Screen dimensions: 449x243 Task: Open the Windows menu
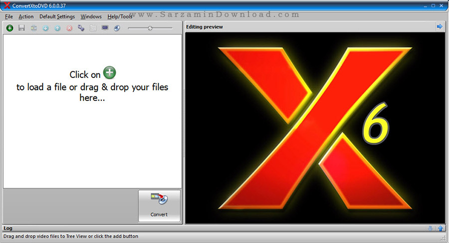click(91, 16)
